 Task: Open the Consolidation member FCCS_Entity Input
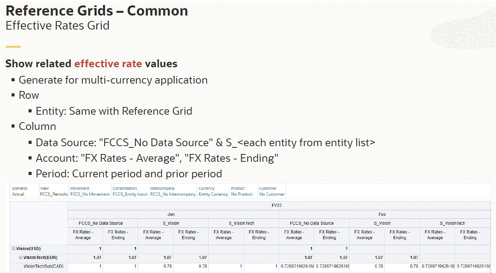(x=130, y=194)
